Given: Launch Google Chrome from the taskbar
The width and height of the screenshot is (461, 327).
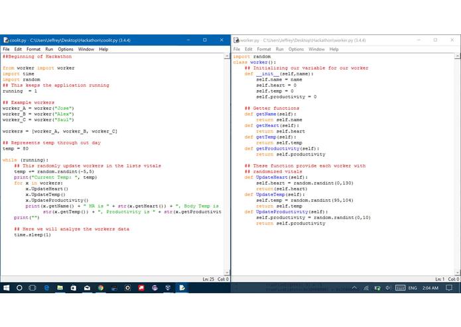Looking at the screenshot, I should pyautogui.click(x=101, y=288).
